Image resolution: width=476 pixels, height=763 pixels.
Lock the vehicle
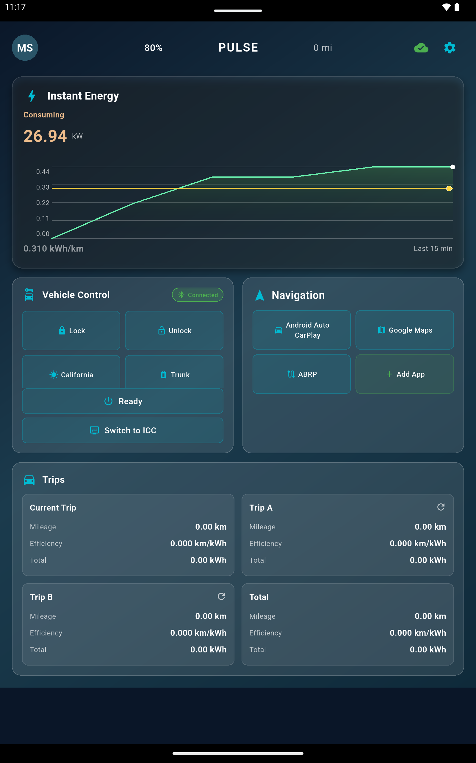[x=71, y=331]
